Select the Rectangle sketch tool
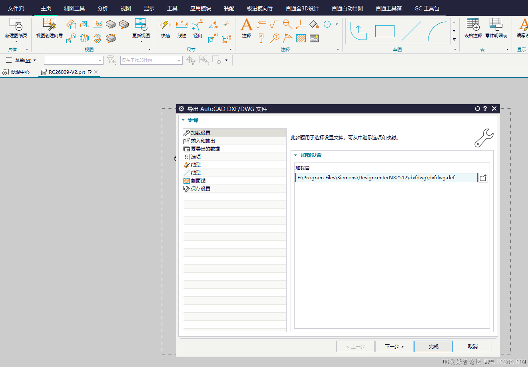 (x=385, y=31)
